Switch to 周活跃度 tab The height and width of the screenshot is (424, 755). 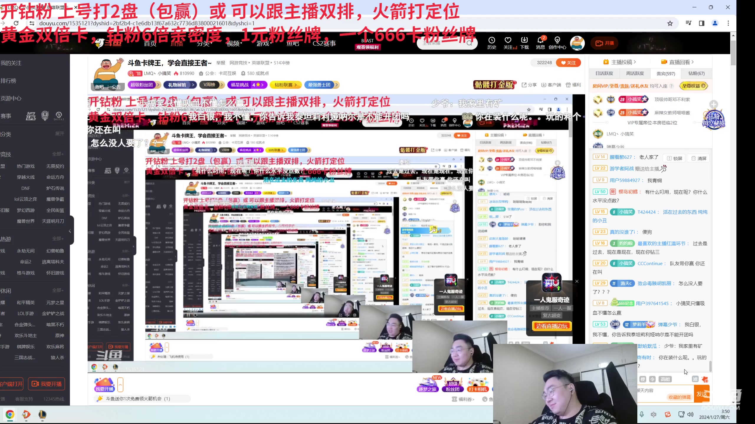point(635,73)
